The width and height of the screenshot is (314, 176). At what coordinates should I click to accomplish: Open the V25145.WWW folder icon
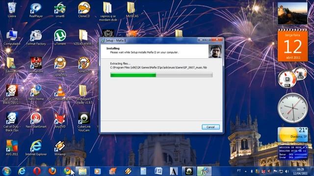83,37
